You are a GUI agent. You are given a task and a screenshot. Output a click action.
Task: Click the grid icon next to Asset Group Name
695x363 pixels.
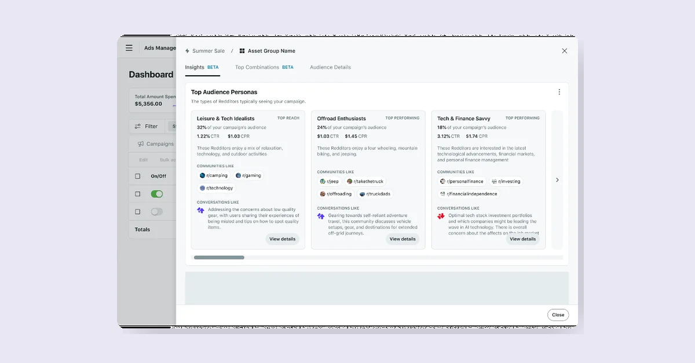(242, 51)
